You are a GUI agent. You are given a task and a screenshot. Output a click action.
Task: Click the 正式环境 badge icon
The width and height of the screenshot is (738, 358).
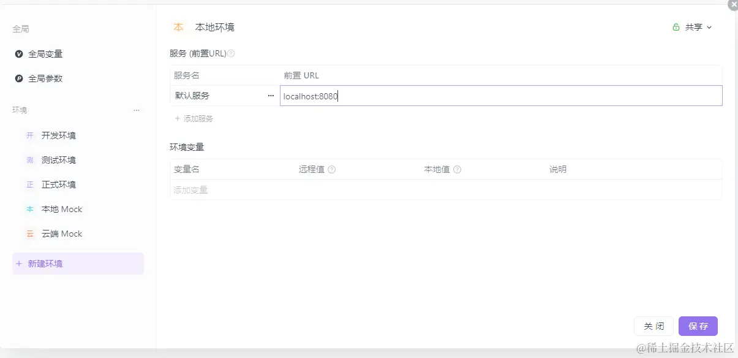(x=30, y=185)
